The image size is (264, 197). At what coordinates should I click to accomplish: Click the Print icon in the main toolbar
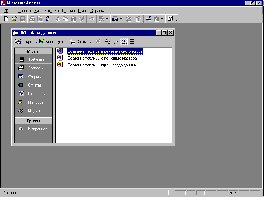click(x=32, y=19)
